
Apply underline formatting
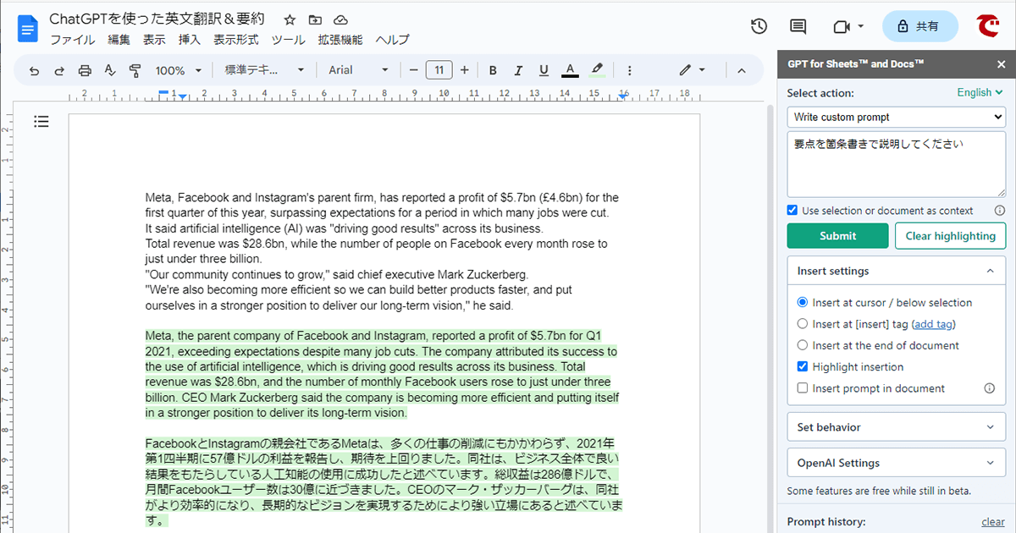pyautogui.click(x=544, y=71)
